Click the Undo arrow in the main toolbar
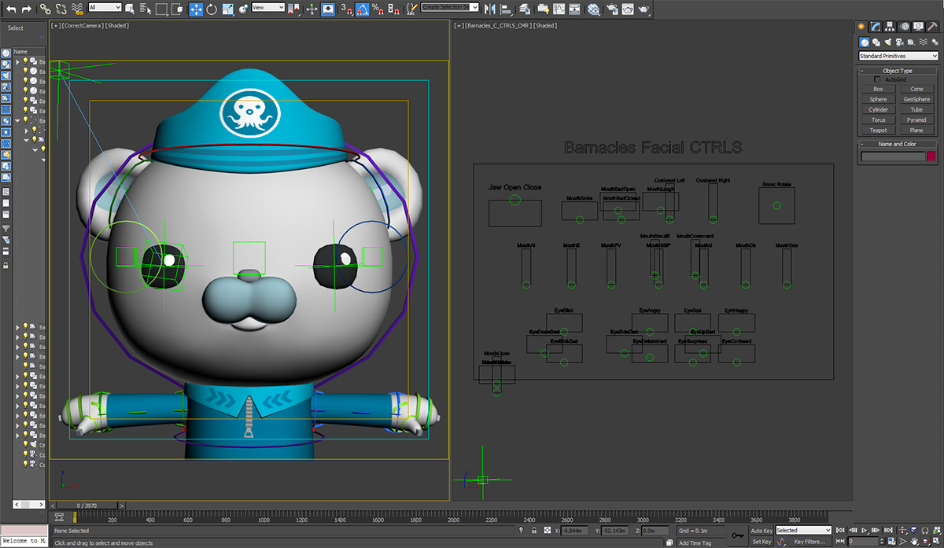Viewport: 944px width, 548px height. pos(11,9)
